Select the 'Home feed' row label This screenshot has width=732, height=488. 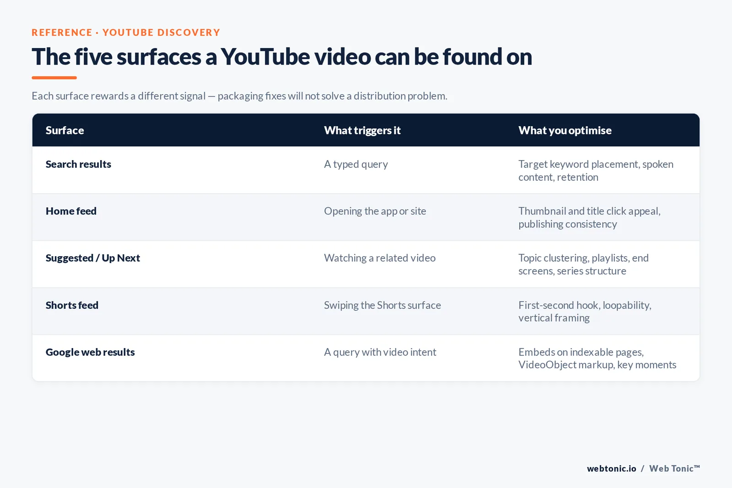click(x=71, y=211)
